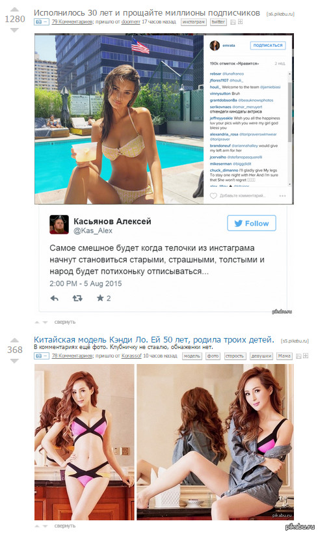Select the старость tag
The height and width of the screenshot is (534, 318).
pyautogui.click(x=234, y=356)
